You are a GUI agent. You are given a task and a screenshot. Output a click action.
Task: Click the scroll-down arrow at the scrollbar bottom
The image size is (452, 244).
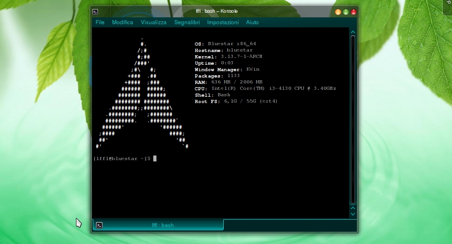[353, 214]
